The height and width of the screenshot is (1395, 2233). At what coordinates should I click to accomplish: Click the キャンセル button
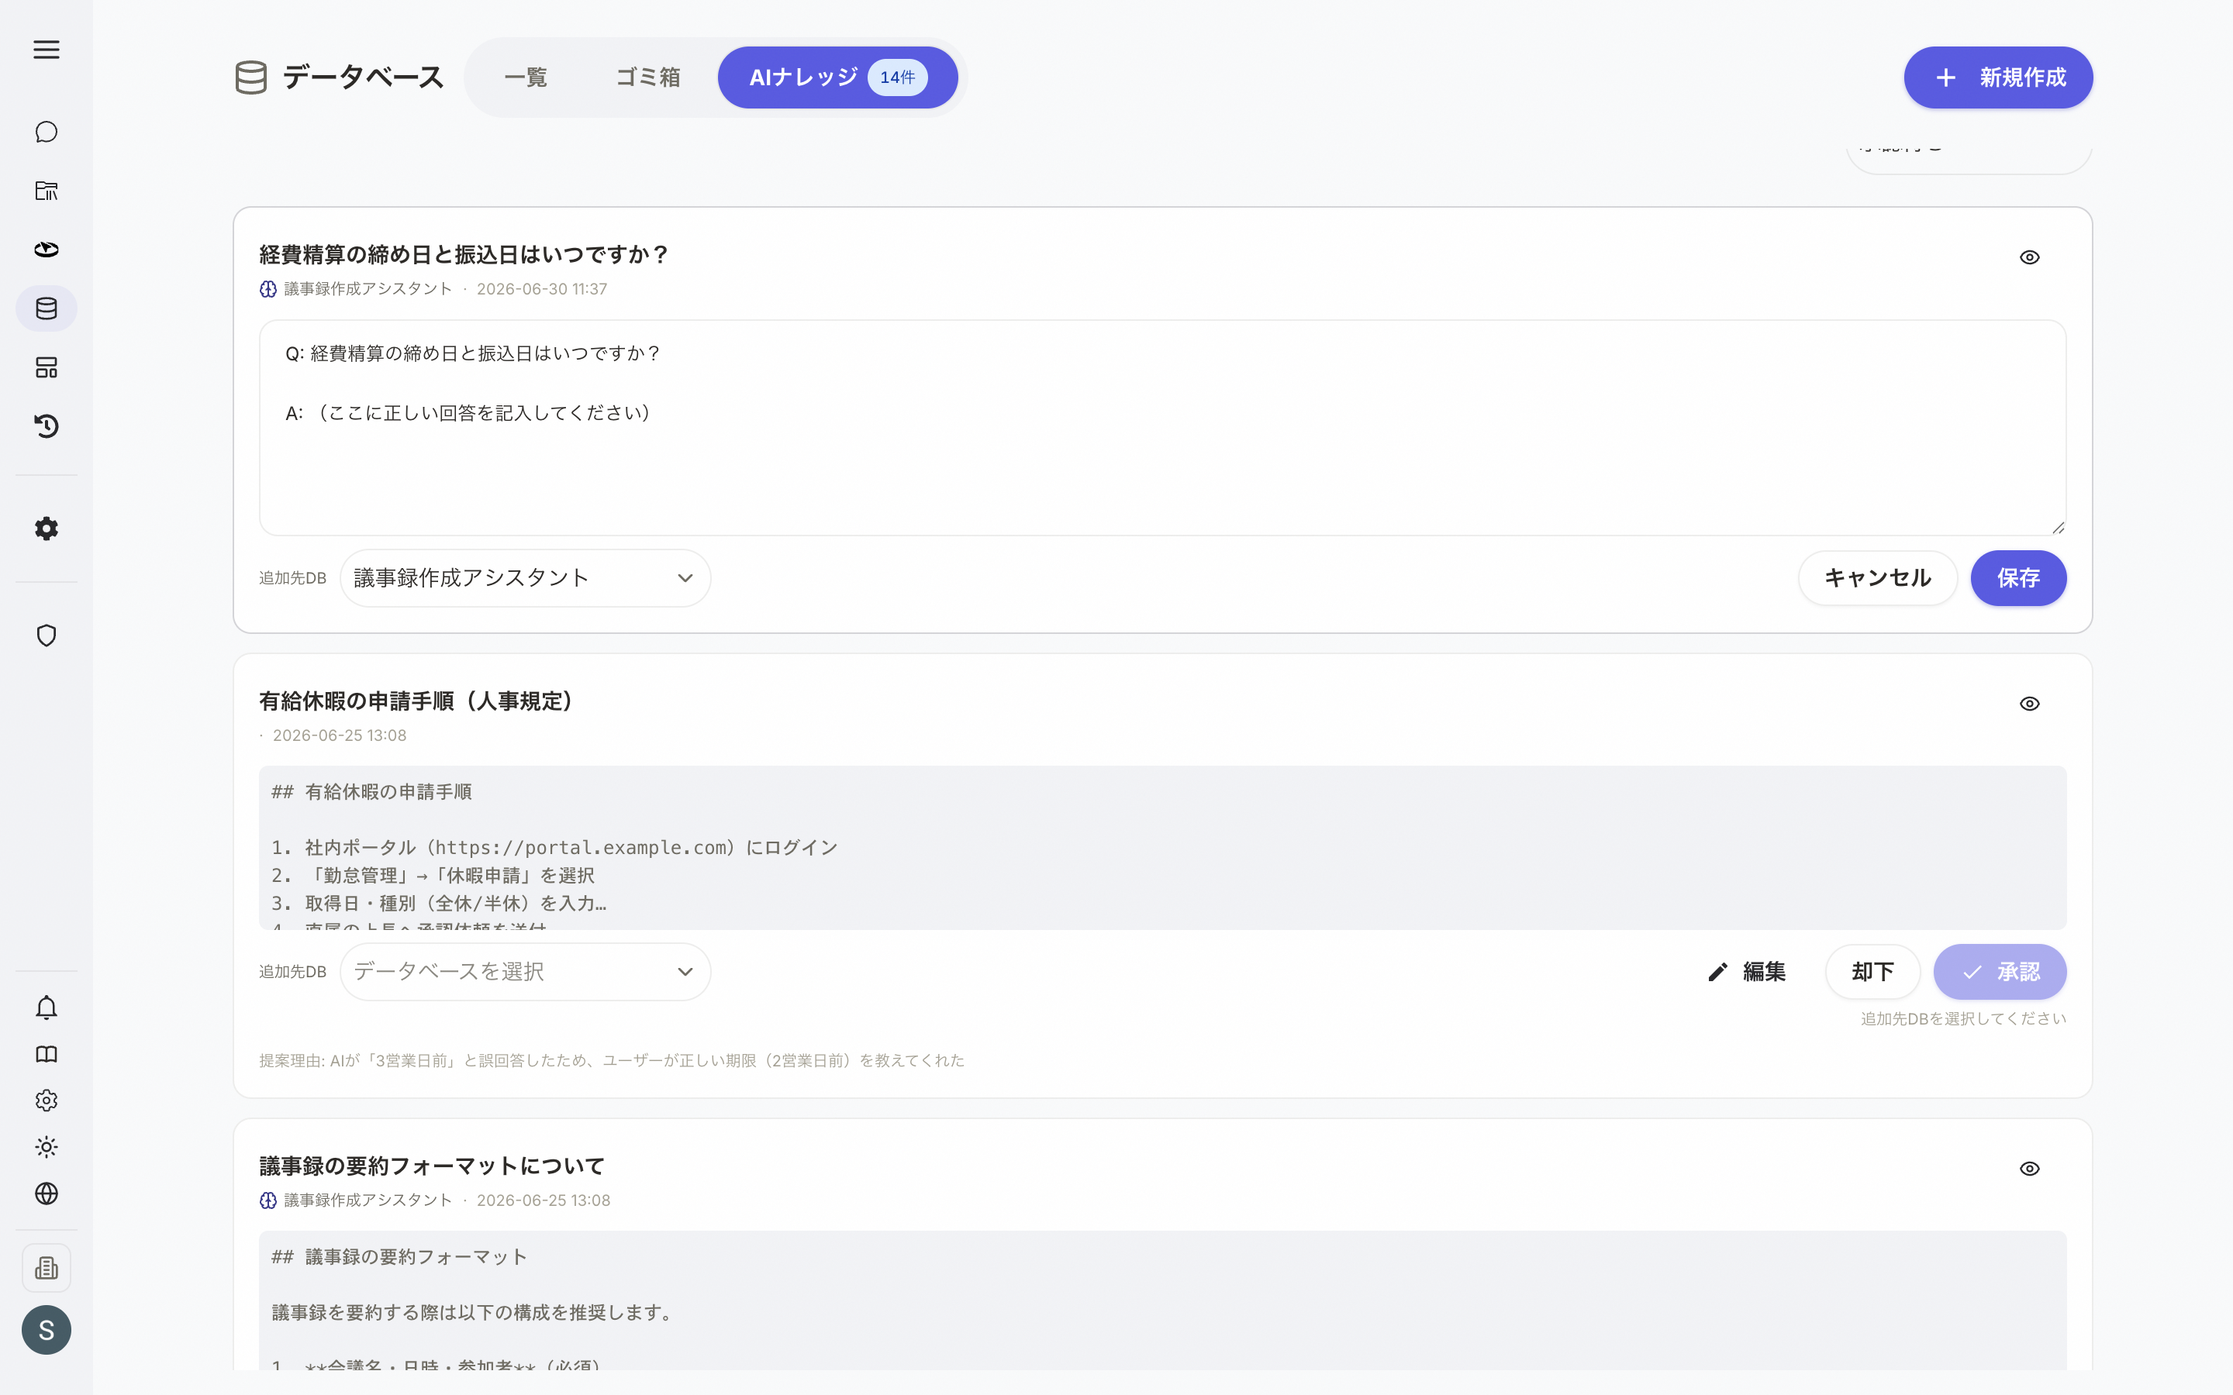coord(1878,578)
